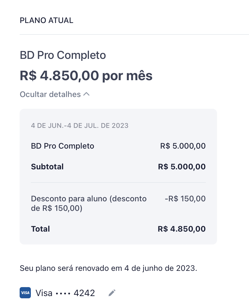Click the plan renewal date notice text

[108, 268]
